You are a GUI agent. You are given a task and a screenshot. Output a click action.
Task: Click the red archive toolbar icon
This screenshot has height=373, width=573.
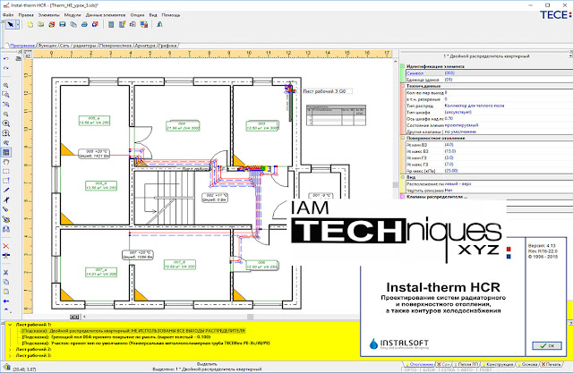click(x=52, y=24)
